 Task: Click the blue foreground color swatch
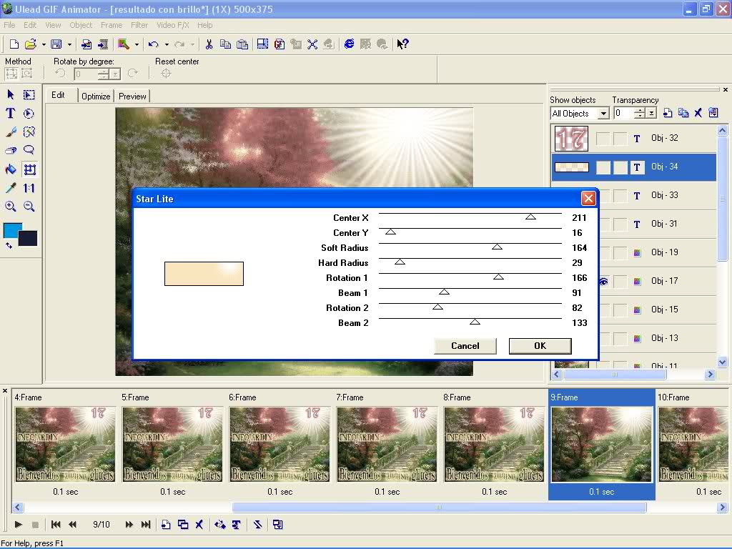pos(11,229)
